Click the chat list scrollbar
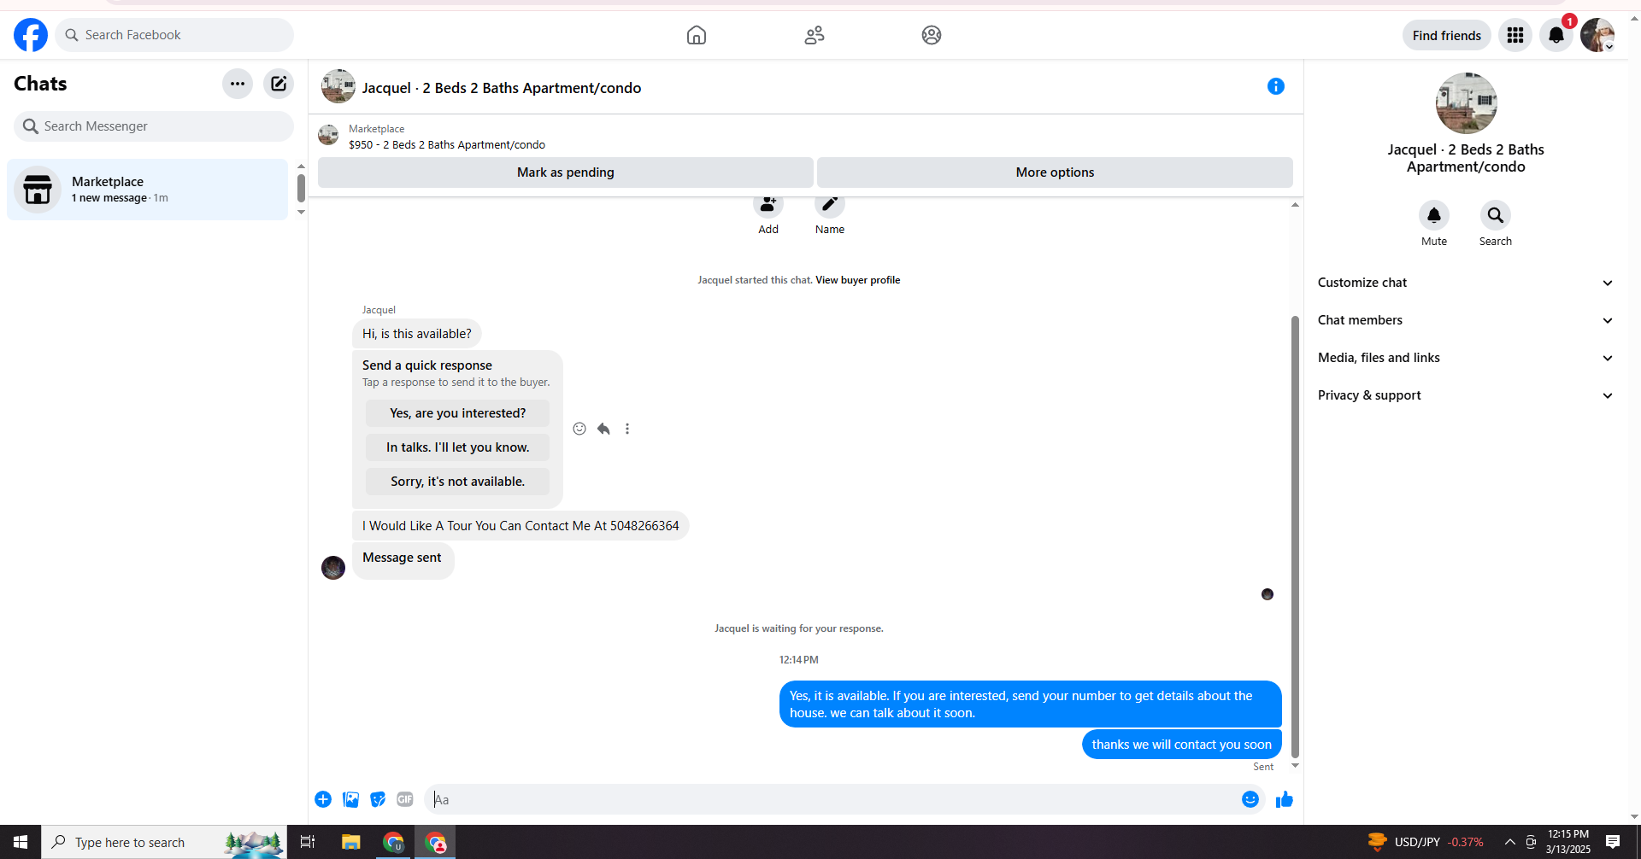 301,189
